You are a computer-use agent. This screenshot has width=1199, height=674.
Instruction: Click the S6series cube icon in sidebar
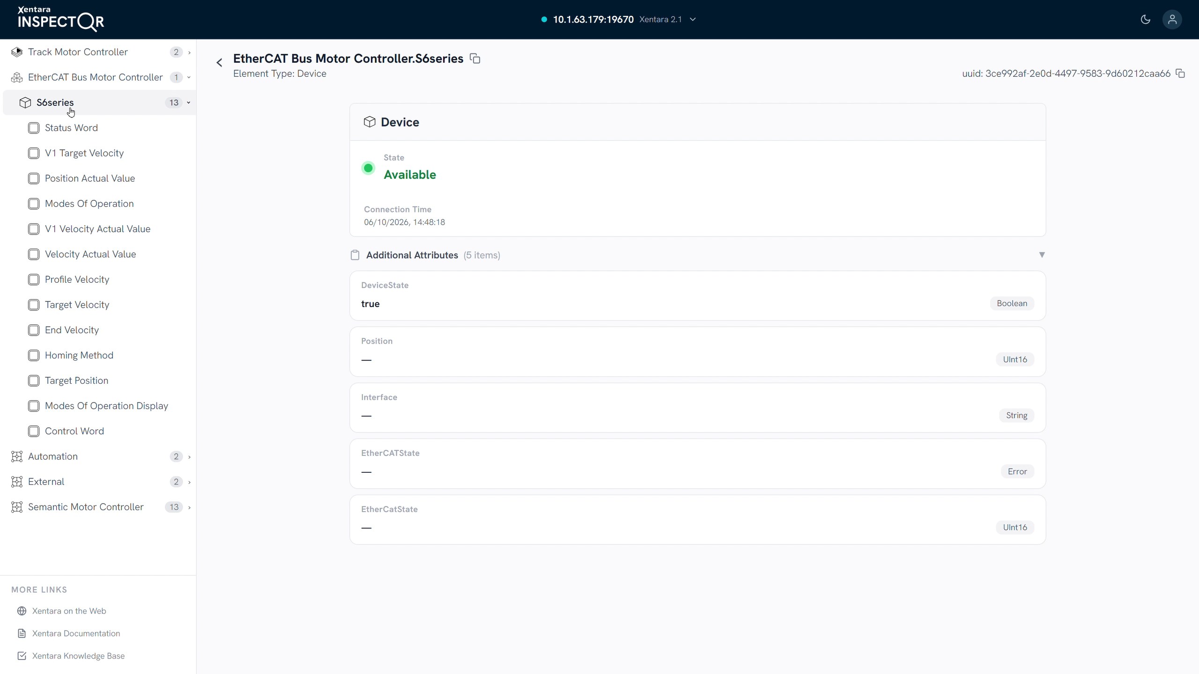coord(25,103)
